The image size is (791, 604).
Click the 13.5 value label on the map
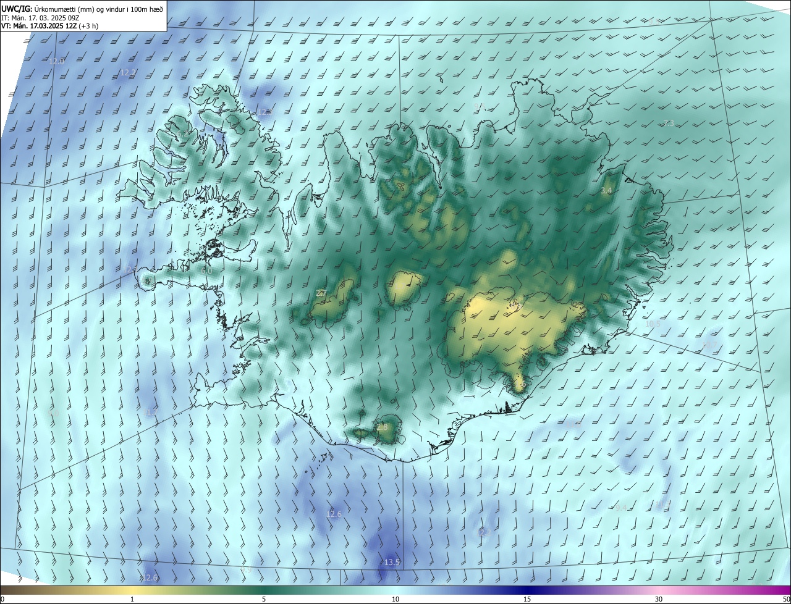click(392, 562)
